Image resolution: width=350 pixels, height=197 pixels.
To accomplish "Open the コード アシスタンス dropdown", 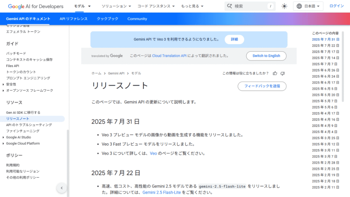I will 156,6.
